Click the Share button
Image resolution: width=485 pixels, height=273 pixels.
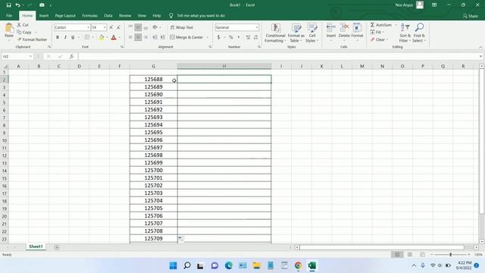tap(470, 16)
